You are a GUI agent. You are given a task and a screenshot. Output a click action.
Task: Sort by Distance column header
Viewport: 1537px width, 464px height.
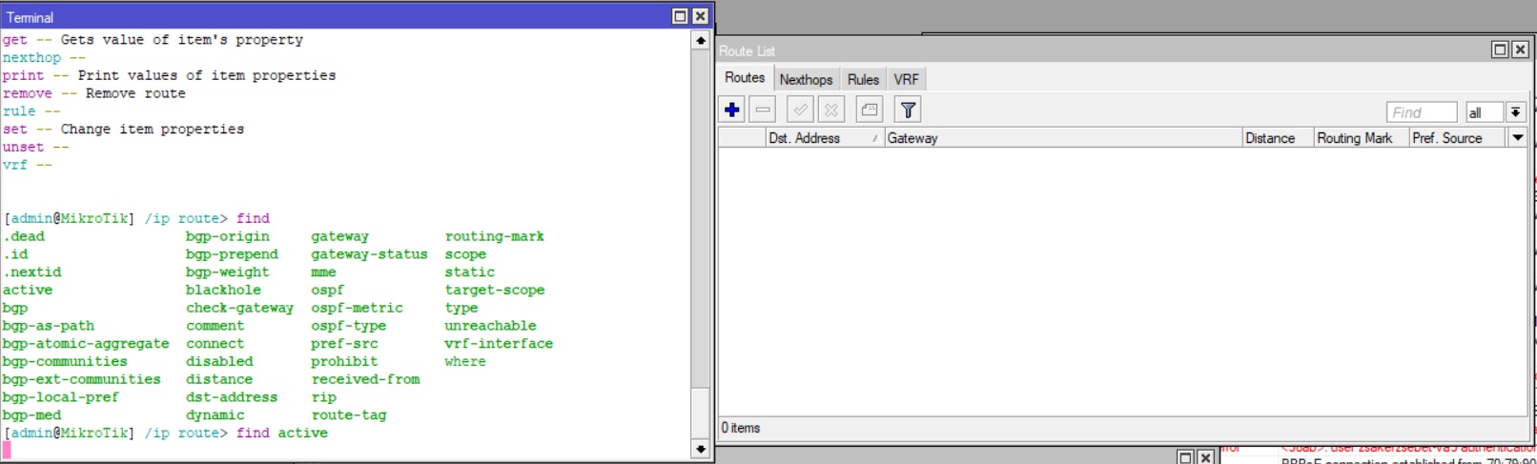(x=1278, y=138)
